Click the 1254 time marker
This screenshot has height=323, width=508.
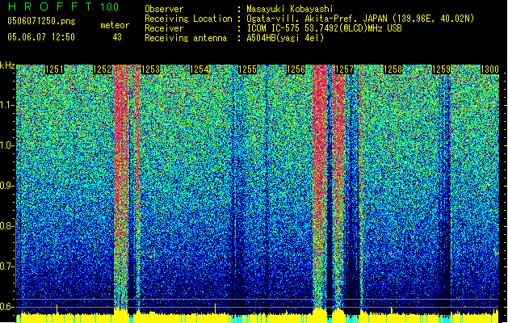click(199, 69)
